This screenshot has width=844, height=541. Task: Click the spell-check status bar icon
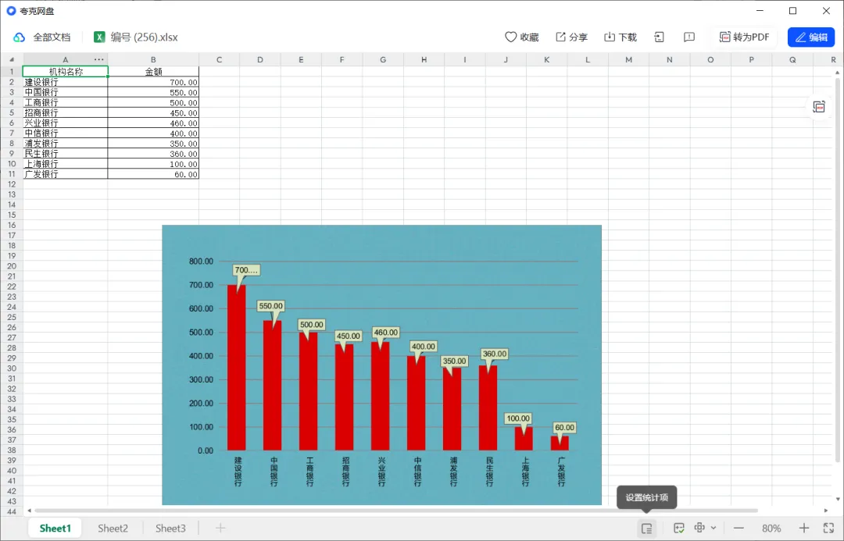(x=679, y=528)
